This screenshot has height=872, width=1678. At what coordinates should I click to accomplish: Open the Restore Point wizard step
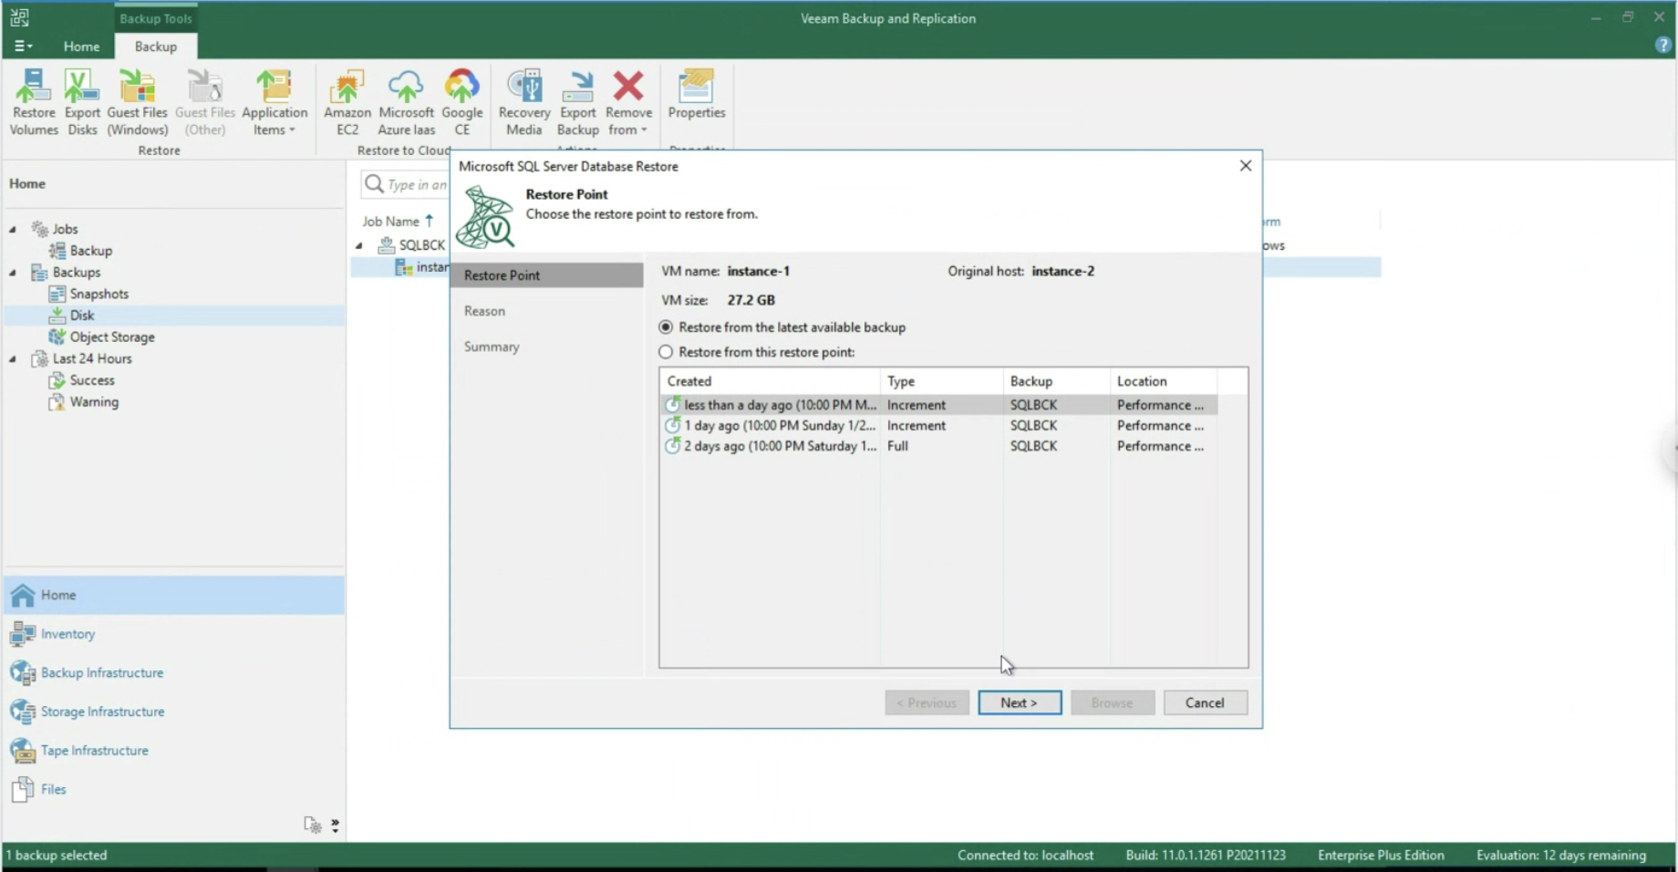547,275
